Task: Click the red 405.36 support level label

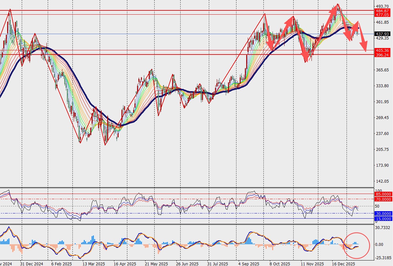Action: [382, 50]
